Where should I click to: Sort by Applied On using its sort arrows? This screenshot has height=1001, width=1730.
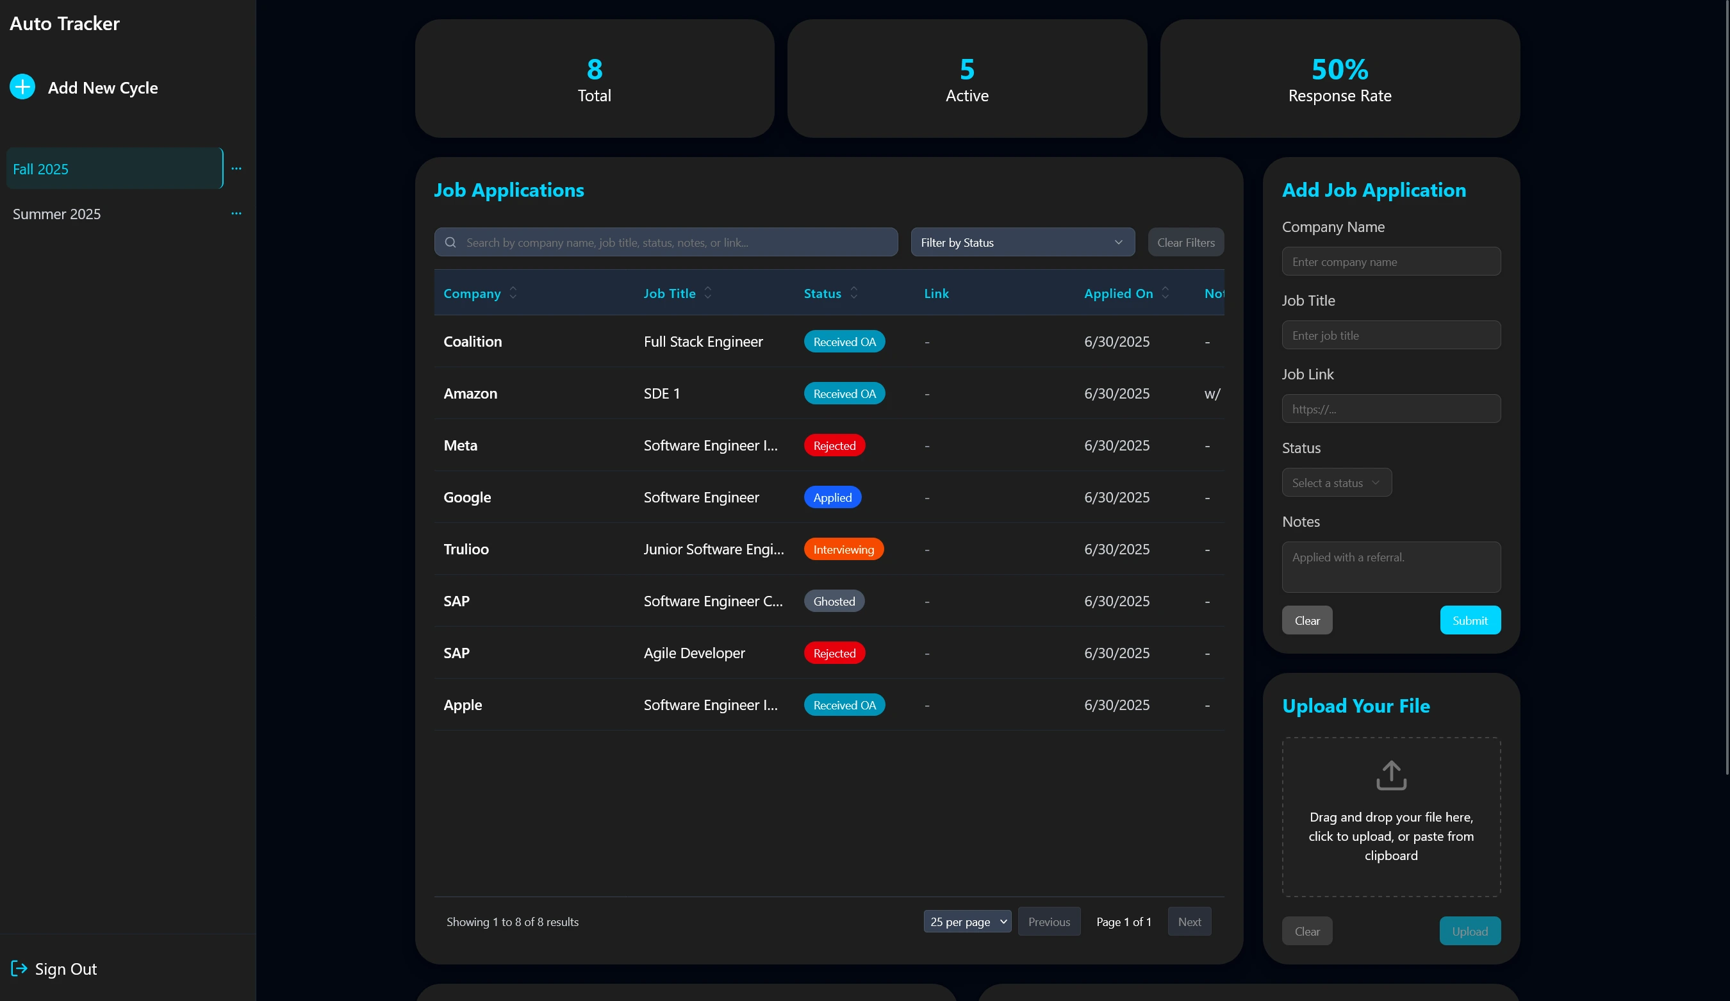click(1165, 293)
